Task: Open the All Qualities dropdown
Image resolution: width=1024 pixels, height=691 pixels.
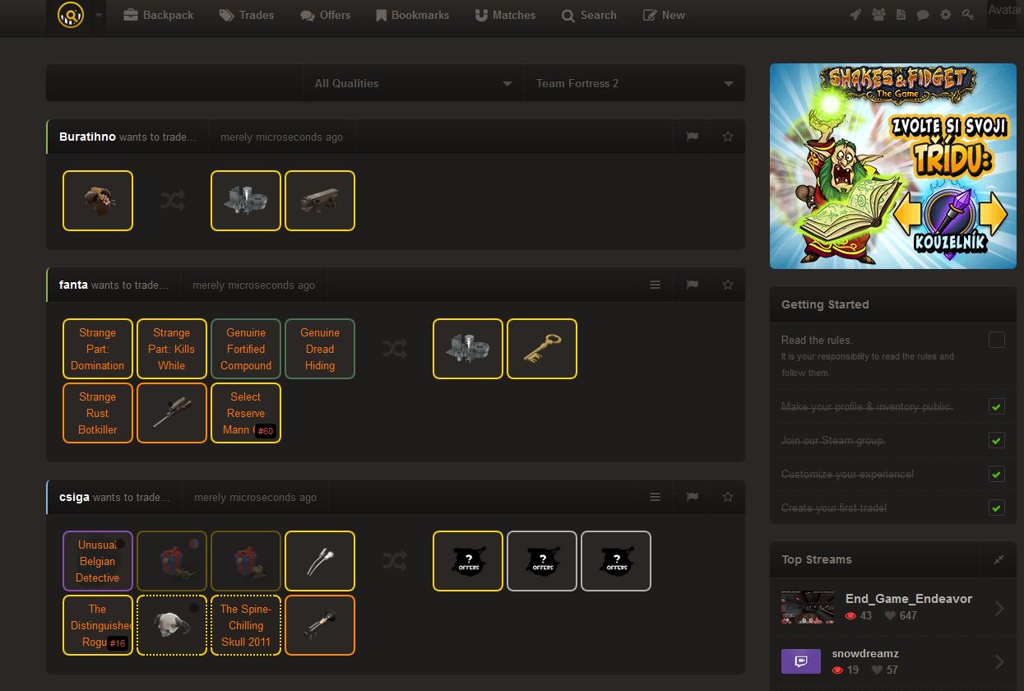Action: point(413,83)
